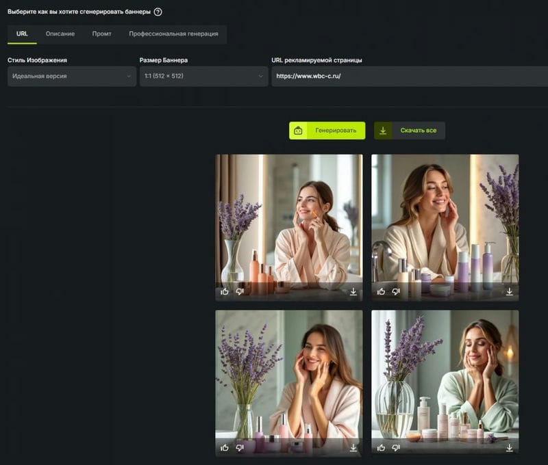548x465 pixels.
Task: Open the Профессиональная генерация tab
Action: pos(173,34)
